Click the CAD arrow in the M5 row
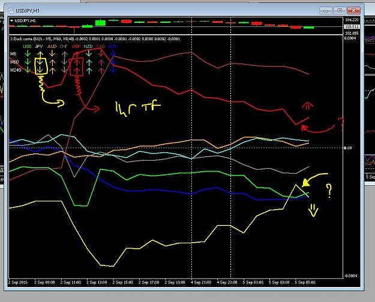 click(x=101, y=53)
